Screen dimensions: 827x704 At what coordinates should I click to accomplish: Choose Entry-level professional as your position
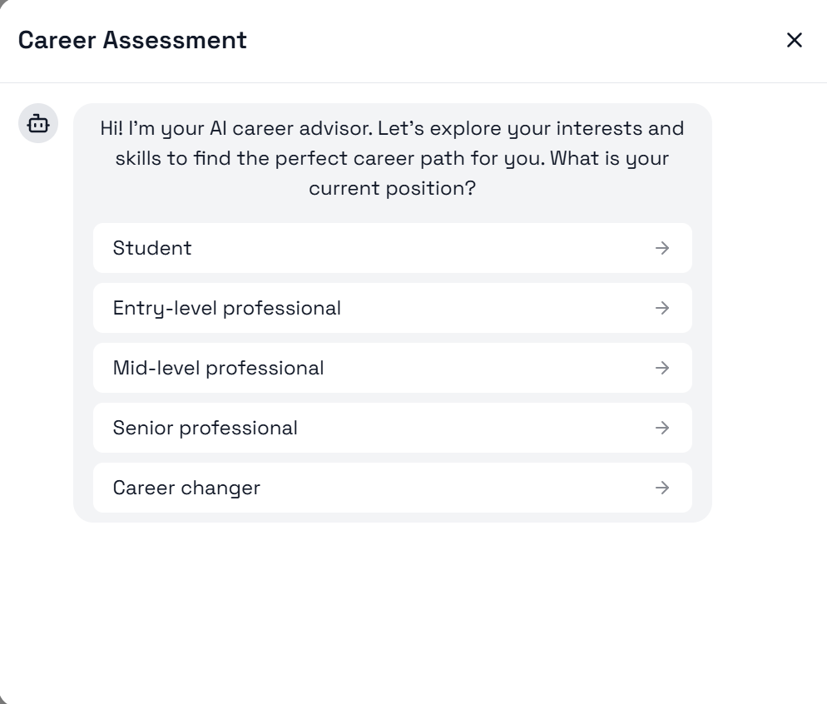coord(226,308)
